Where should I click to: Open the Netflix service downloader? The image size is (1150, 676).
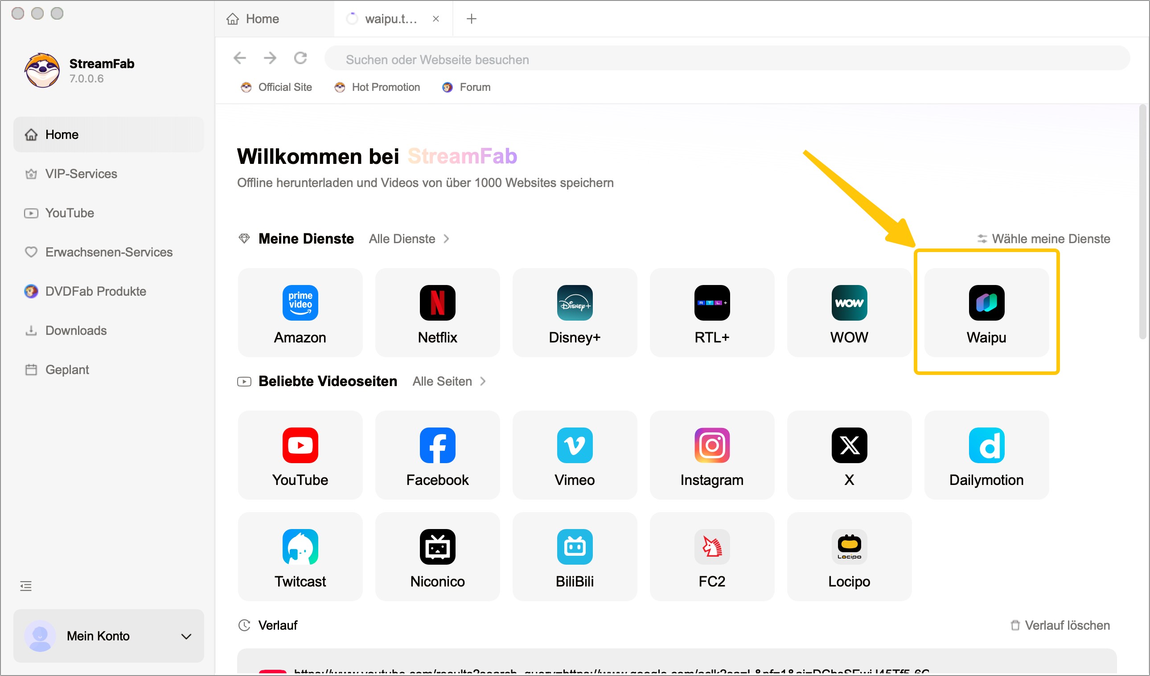[x=437, y=312]
